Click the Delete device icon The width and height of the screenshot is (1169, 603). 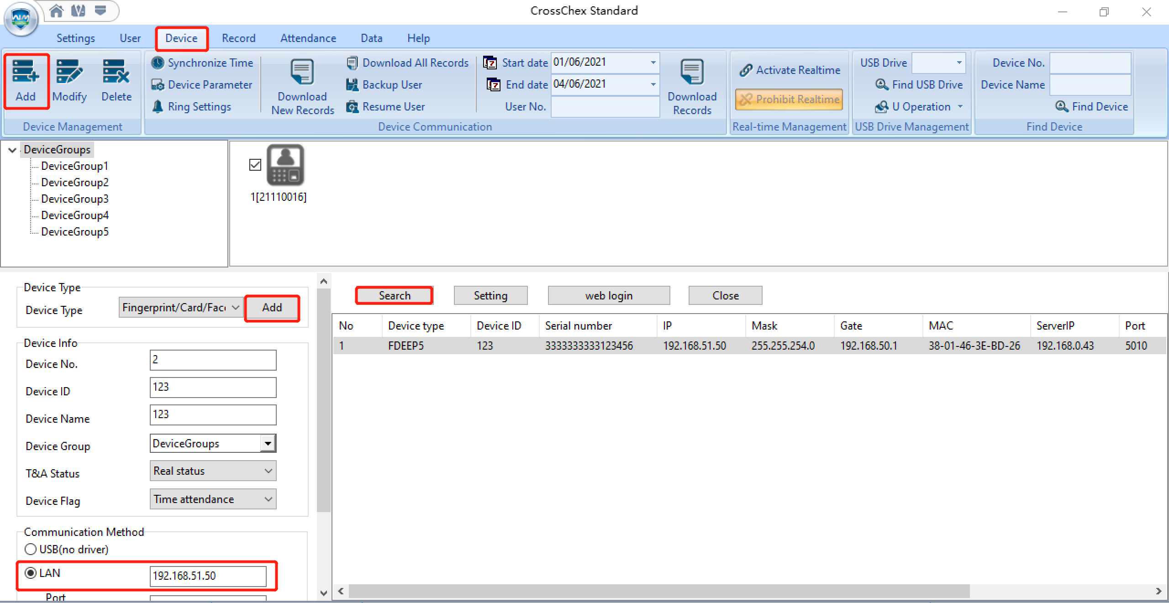[116, 72]
